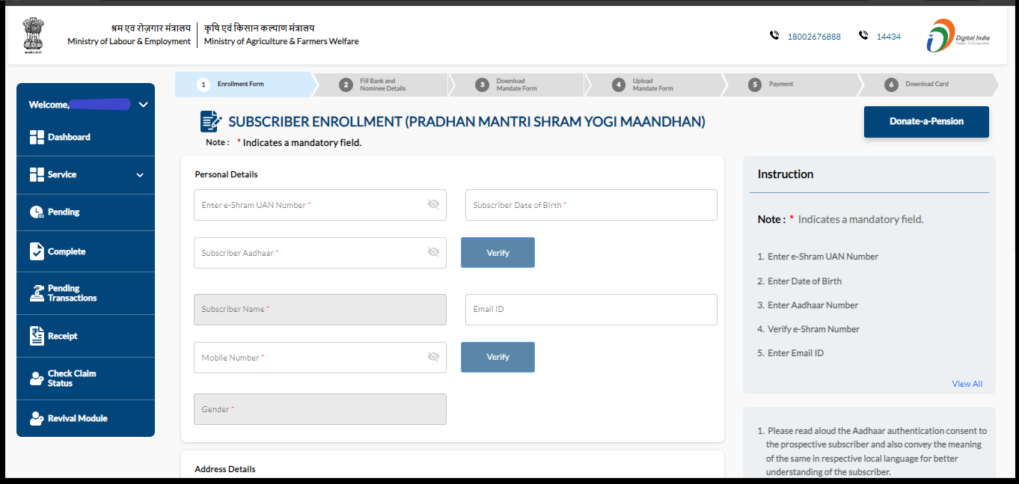Click the 14434 helpline link

889,37
